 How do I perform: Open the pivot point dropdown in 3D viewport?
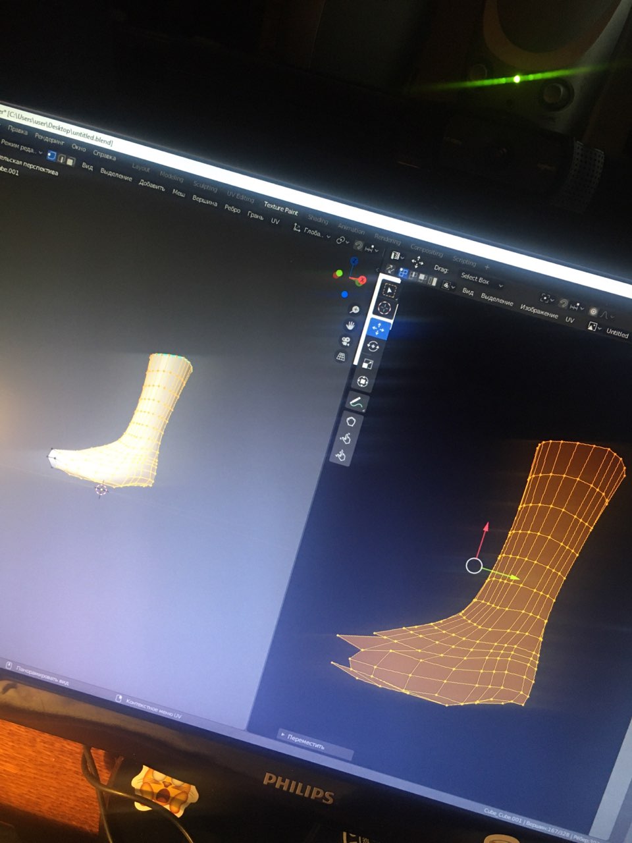[343, 241]
